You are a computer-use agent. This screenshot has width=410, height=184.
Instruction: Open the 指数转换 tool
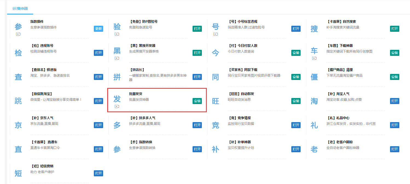coord(197,149)
